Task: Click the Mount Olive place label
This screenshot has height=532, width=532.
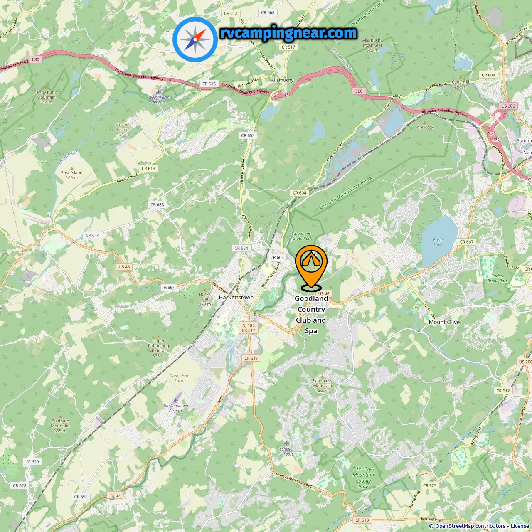Action: (x=444, y=322)
